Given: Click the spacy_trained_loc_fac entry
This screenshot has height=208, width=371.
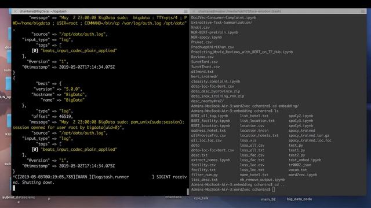Looking at the screenshot, I should [x=310, y=140].
